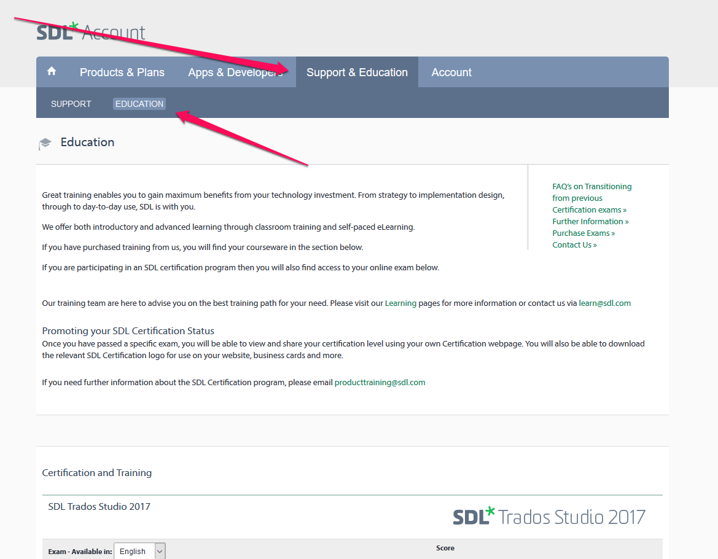
Task: Open the Products & Plans menu
Action: click(122, 72)
